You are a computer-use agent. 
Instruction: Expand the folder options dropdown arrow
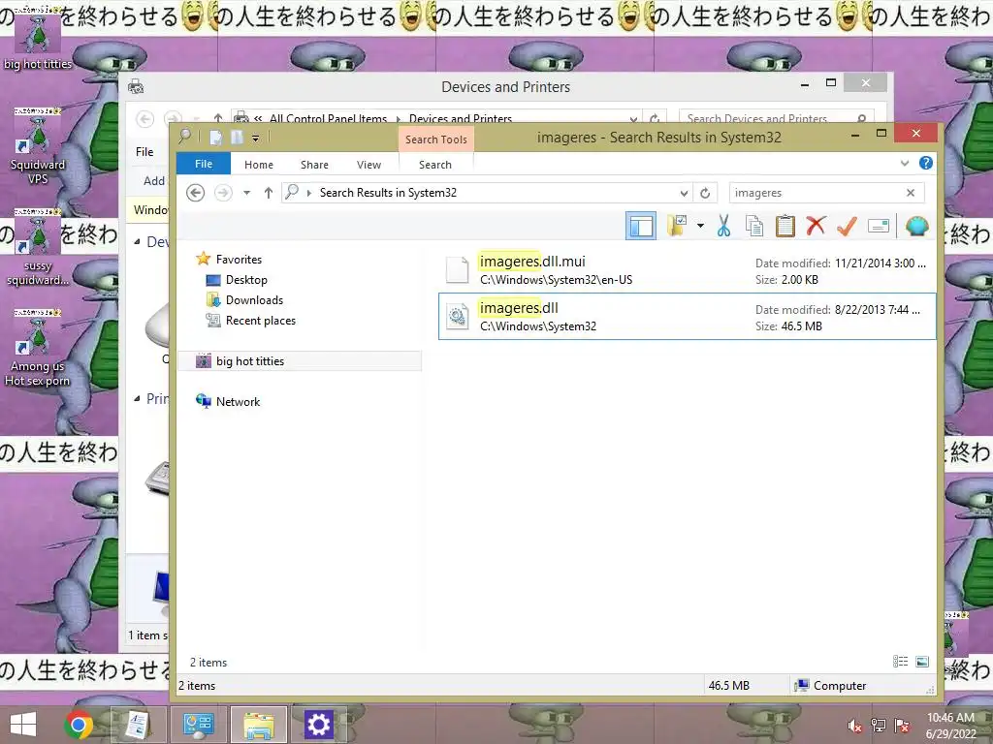click(700, 225)
